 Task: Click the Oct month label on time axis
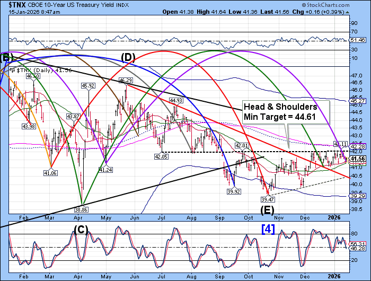(x=249, y=218)
